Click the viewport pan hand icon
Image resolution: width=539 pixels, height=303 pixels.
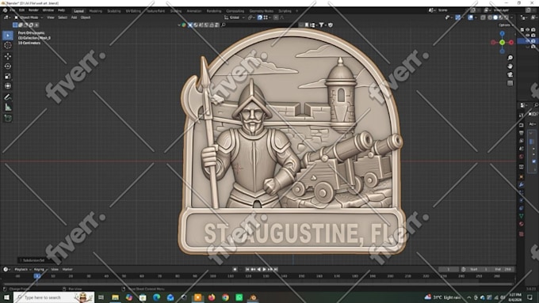click(510, 66)
